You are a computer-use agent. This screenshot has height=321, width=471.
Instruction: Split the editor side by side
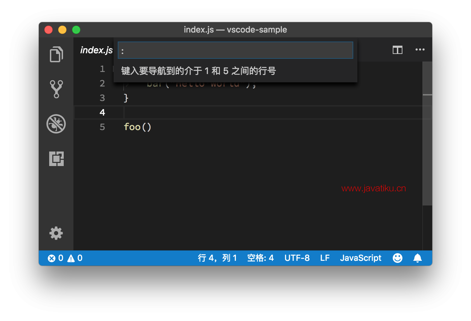398,50
